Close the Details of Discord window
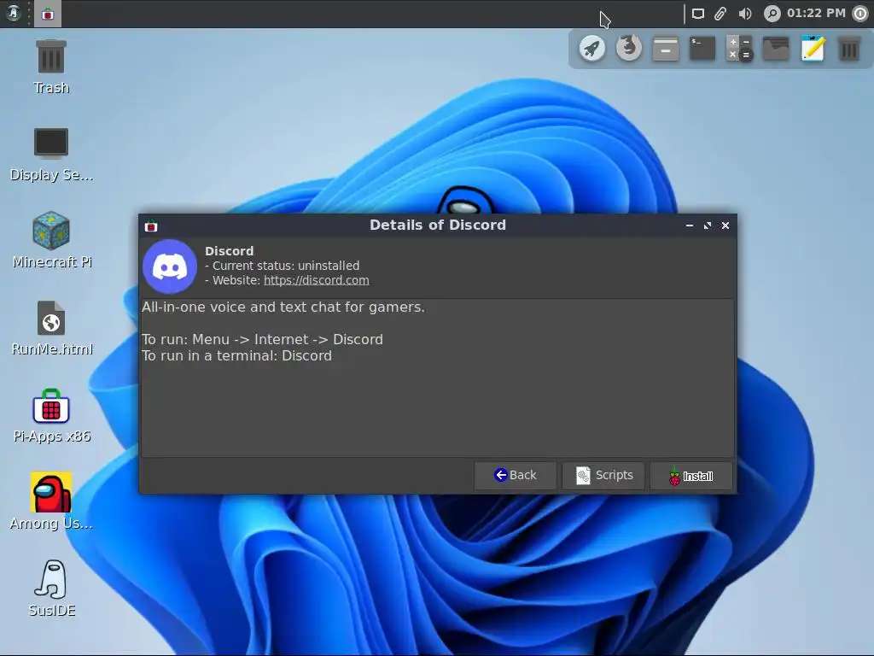 [725, 225]
